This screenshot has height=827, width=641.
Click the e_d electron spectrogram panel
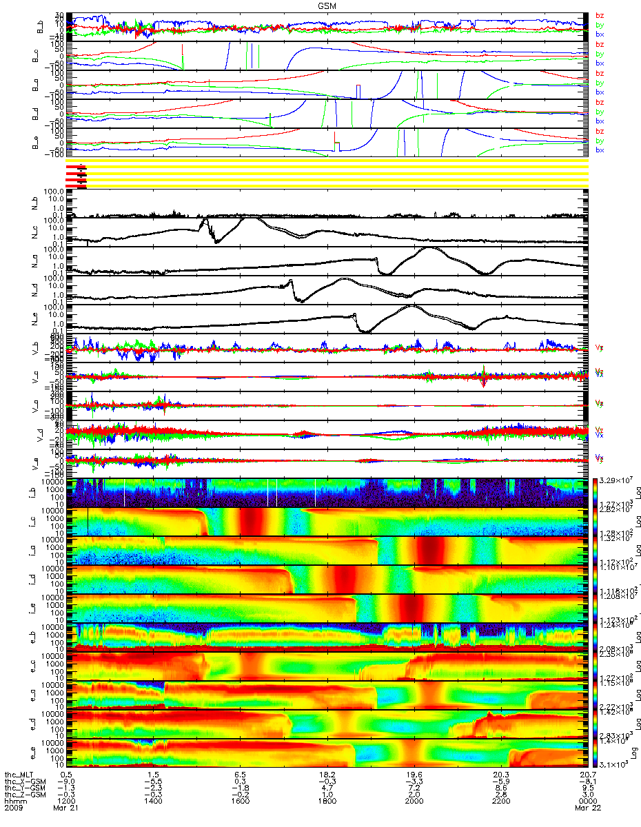(327, 724)
